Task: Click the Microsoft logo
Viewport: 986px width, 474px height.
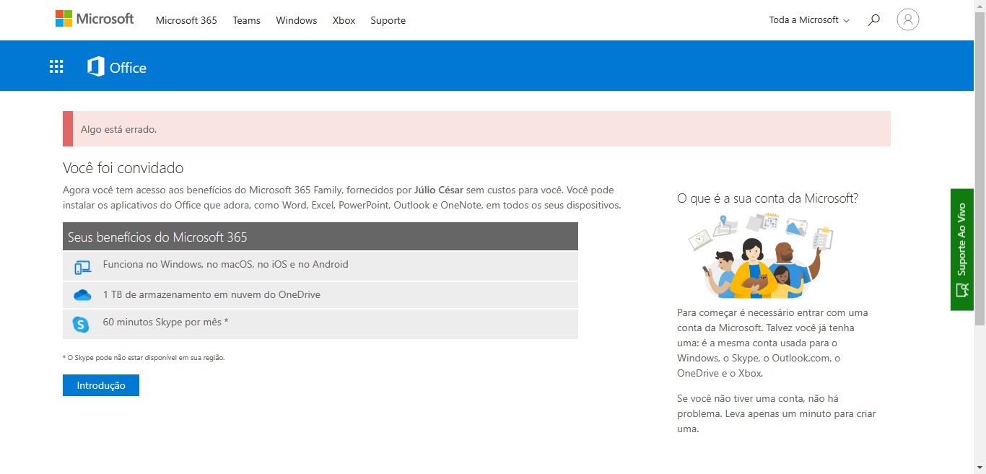Action: (x=95, y=19)
